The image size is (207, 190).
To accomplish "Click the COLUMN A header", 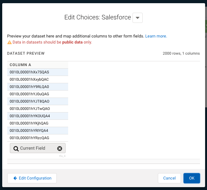I will pyautogui.click(x=21, y=65).
